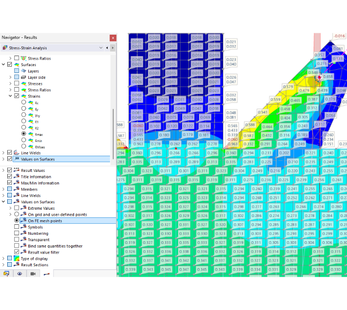Expand the Result Sections node
Viewport: 347px width, 310px height.
3,265
